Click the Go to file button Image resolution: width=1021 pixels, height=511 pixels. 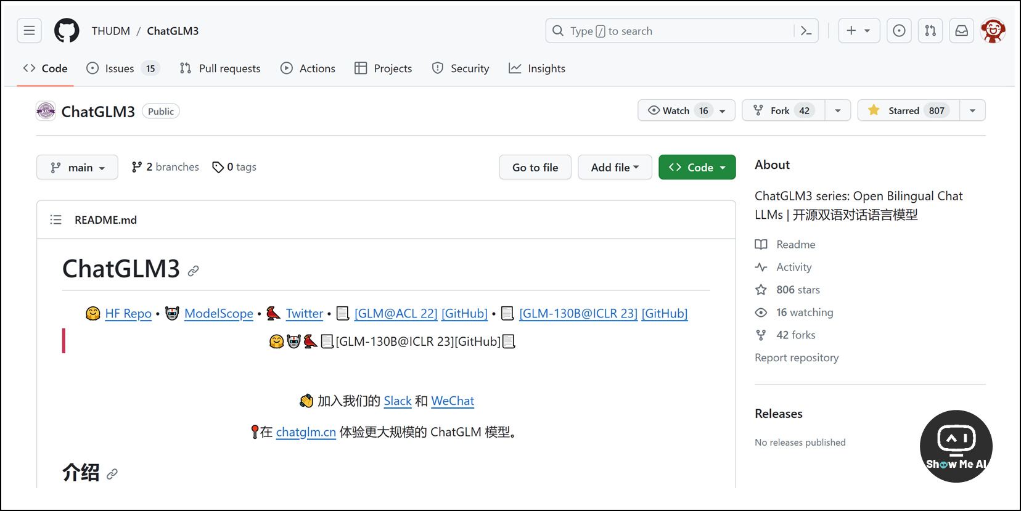tap(535, 167)
